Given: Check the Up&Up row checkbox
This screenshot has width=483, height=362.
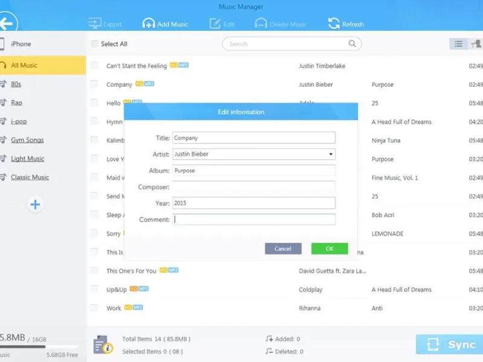Looking at the screenshot, I should 94,289.
